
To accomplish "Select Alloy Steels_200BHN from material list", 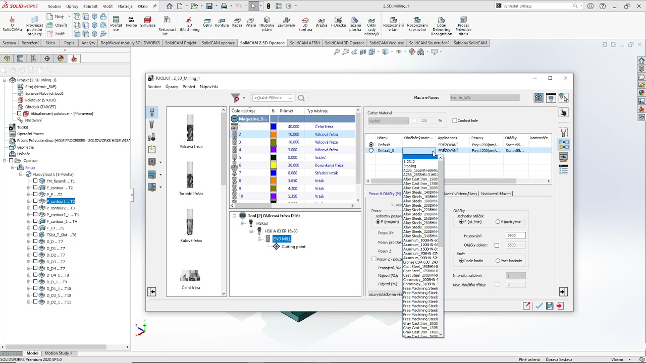I will [420, 205].
